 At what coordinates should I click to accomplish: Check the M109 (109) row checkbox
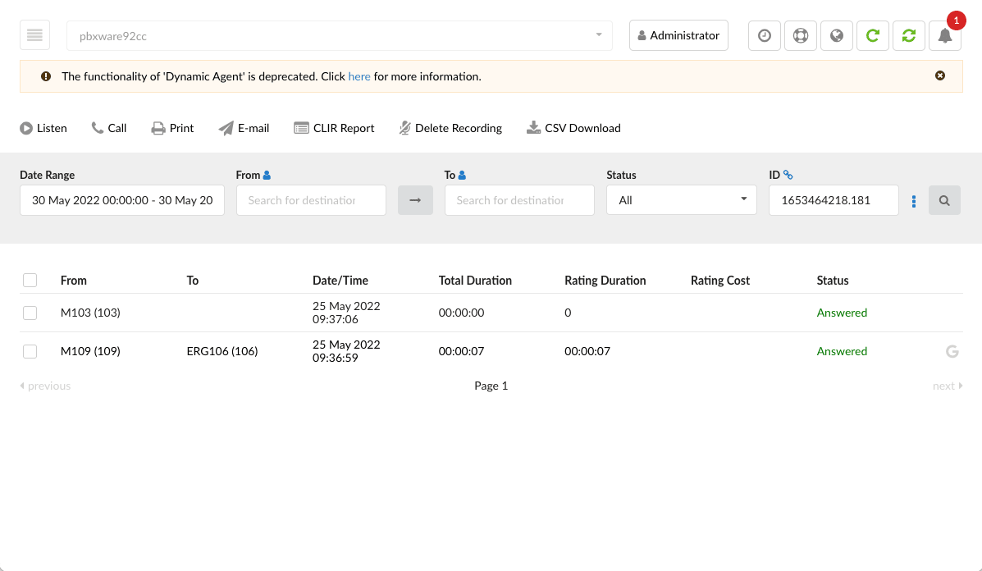point(30,351)
